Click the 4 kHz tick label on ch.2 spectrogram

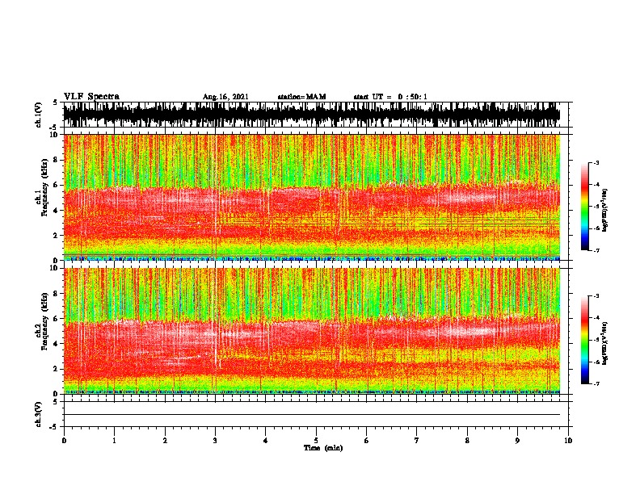click(56, 344)
